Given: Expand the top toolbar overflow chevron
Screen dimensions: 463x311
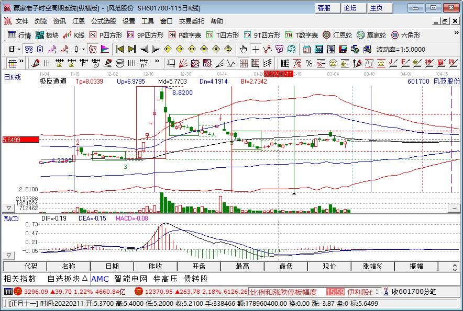Looking at the screenshot, I should point(456,33).
